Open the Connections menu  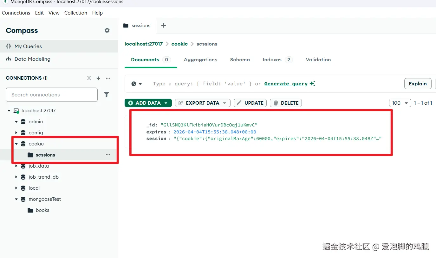tap(16, 13)
